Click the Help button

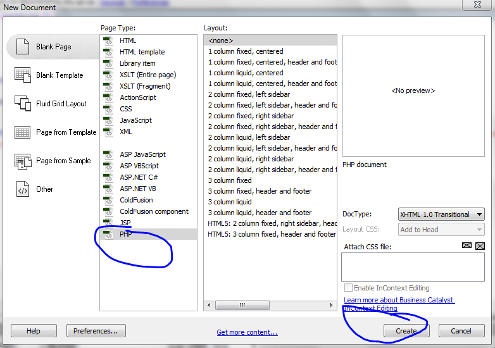pos(34,331)
